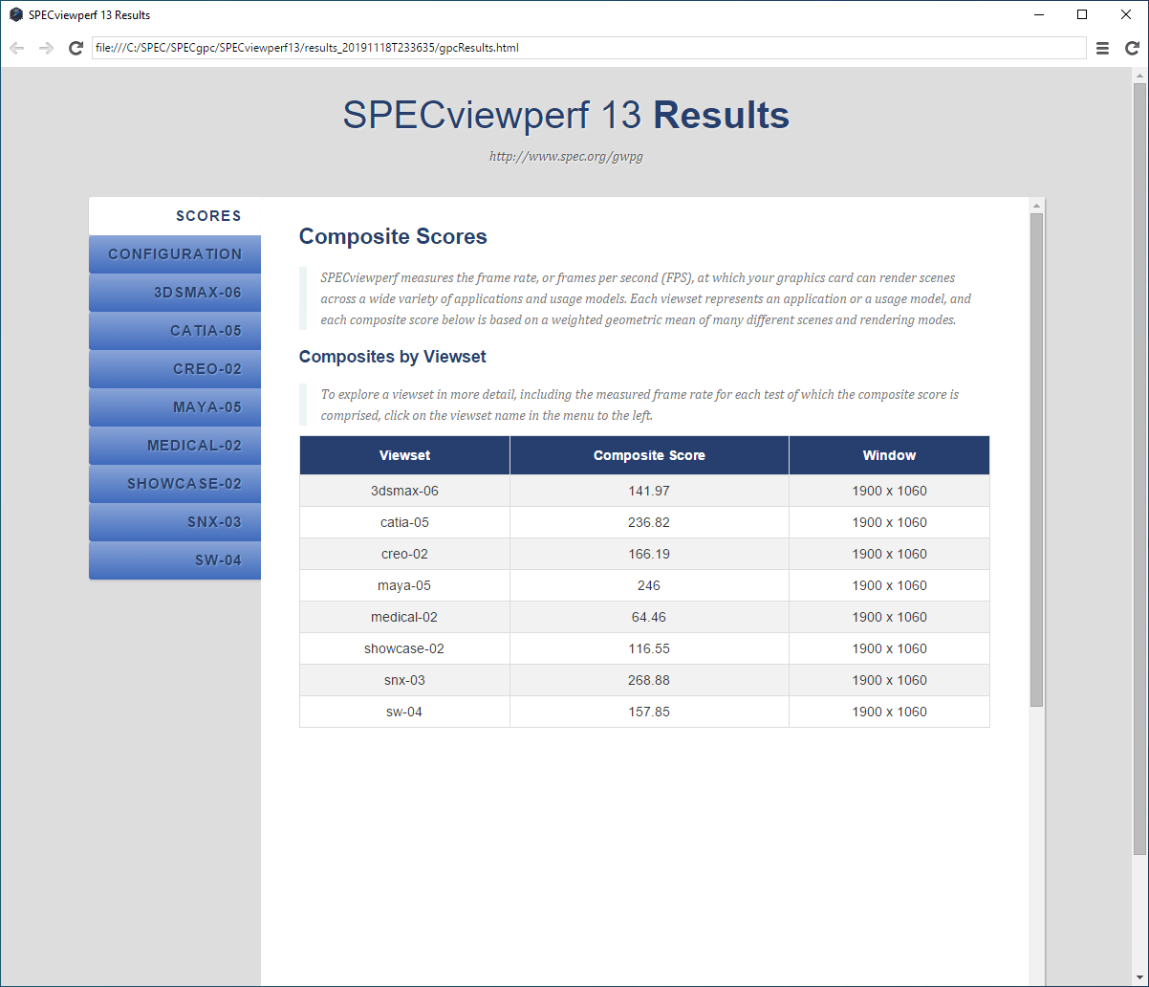Click the catia-05 viewset cell
1149x987 pixels.
pyautogui.click(x=404, y=522)
